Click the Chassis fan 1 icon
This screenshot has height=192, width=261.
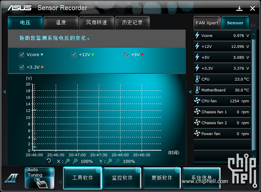(197, 111)
